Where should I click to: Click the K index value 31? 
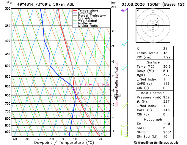point(165,49)
